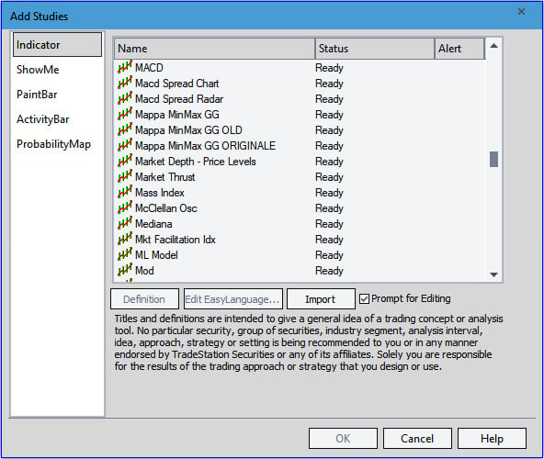Toggle the Prompt for Editing checkbox

364,298
